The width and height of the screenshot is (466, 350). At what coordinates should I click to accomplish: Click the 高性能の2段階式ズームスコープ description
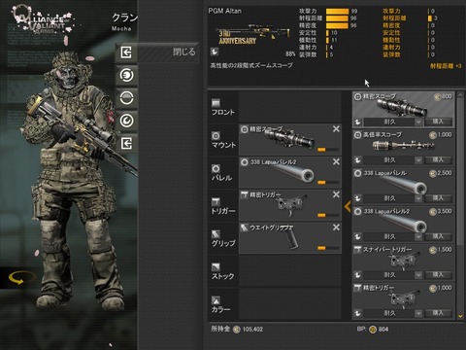tap(251, 65)
